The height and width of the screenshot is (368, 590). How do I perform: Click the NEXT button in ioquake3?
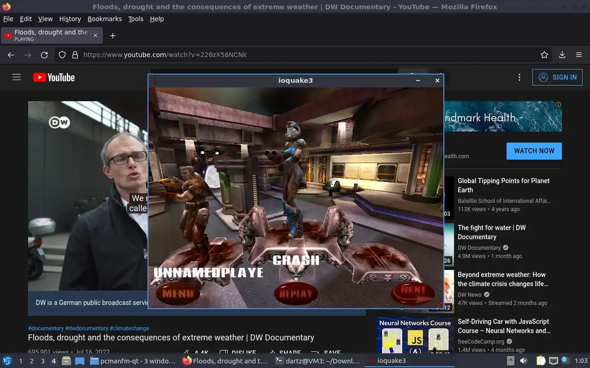(x=413, y=293)
